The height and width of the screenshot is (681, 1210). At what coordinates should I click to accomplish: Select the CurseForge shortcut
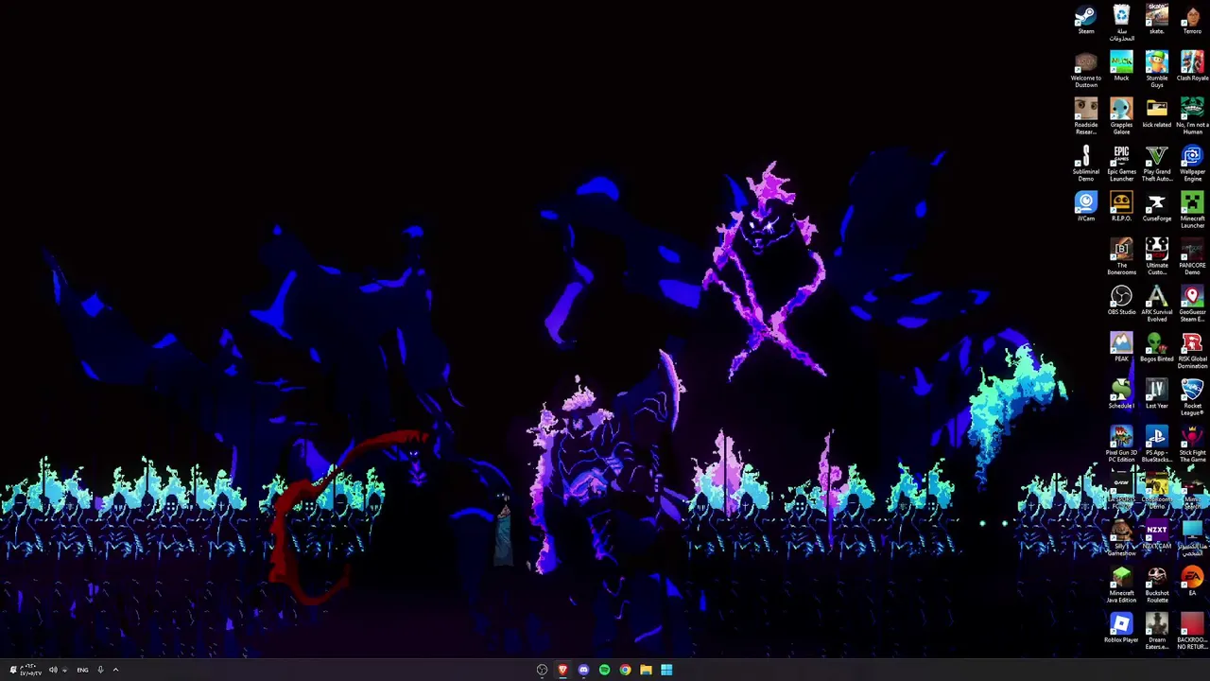[1156, 207]
